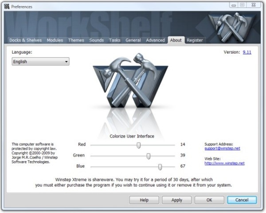The width and height of the screenshot is (266, 213).
Task: Click the Blue color slider handle
Action: (160, 167)
